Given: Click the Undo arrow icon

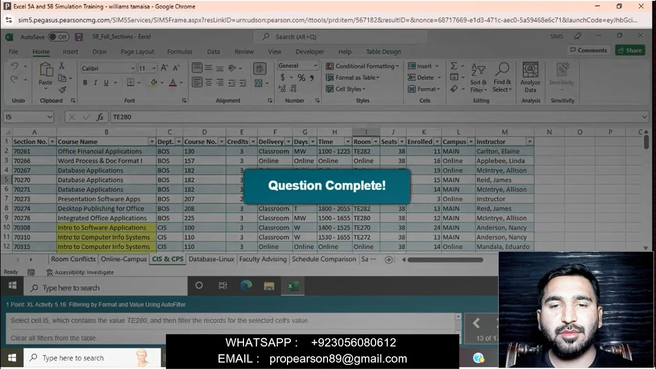Looking at the screenshot, I should (14, 67).
